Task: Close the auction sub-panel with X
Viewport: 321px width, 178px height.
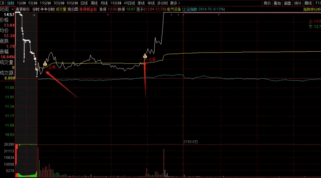Action: (x=34, y=15)
